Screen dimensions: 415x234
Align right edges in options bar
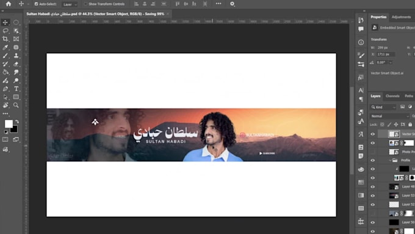tap(153, 4)
